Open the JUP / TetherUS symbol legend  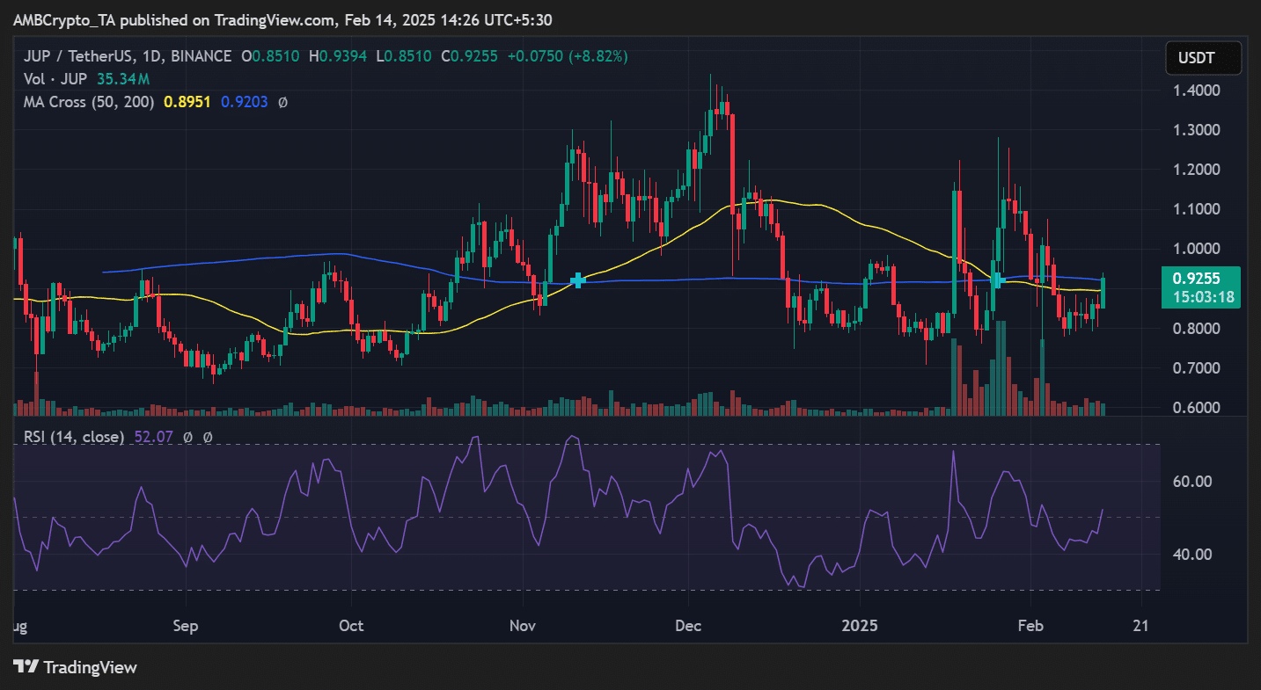coord(79,55)
